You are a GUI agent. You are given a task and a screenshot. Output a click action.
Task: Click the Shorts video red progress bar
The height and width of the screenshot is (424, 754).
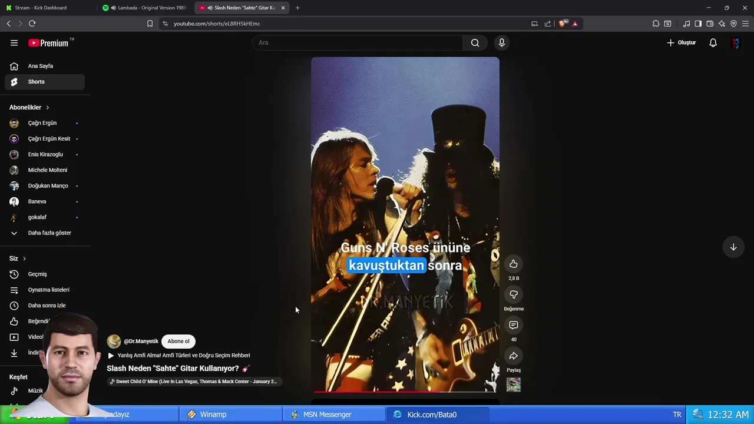pyautogui.click(x=405, y=391)
